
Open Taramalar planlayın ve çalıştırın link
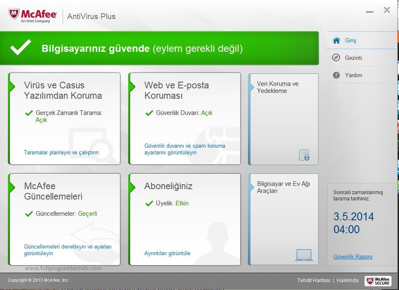click(61, 153)
